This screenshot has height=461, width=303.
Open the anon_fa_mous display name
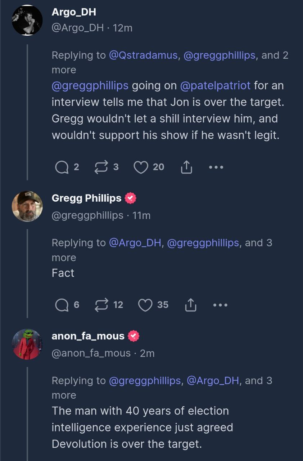pyautogui.click(x=88, y=336)
